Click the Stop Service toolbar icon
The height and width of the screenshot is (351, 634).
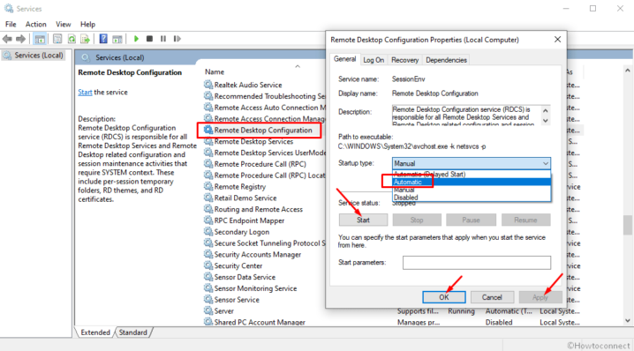coord(149,39)
